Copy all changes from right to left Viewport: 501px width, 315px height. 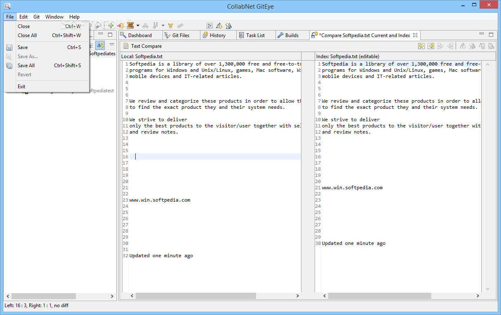tap(430, 46)
